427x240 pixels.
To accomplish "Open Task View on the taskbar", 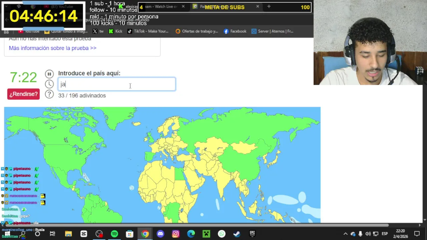I will (x=52, y=234).
